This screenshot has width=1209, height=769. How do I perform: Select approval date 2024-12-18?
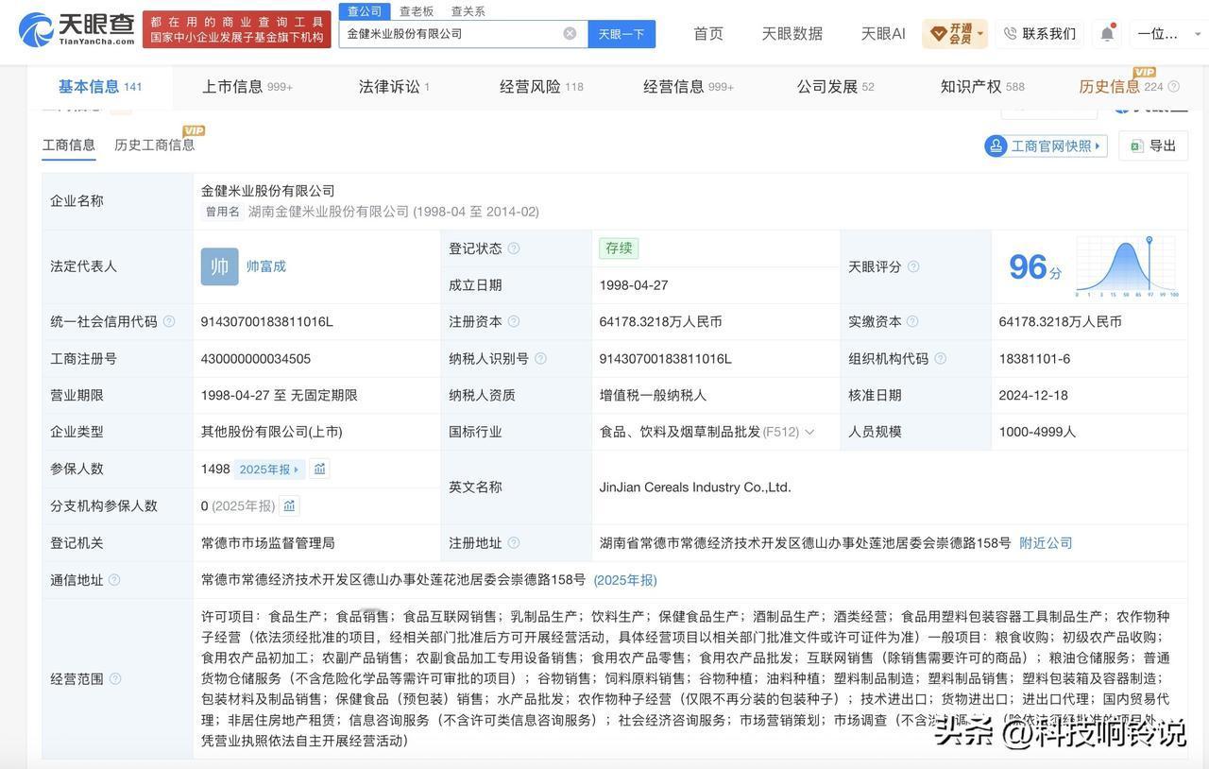click(x=1035, y=396)
